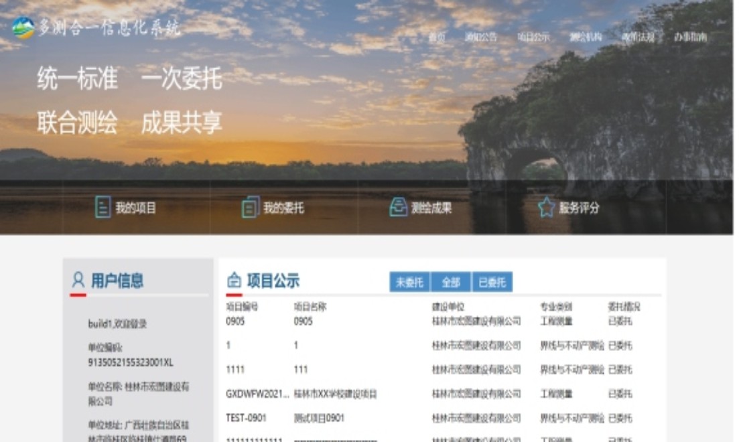This screenshot has width=739, height=442.
Task: Click the 多测合一信息化系统 logo icon
Action: click(23, 28)
